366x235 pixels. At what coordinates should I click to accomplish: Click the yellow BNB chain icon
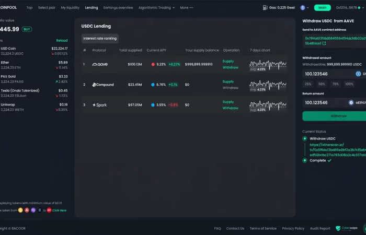coord(20,210)
